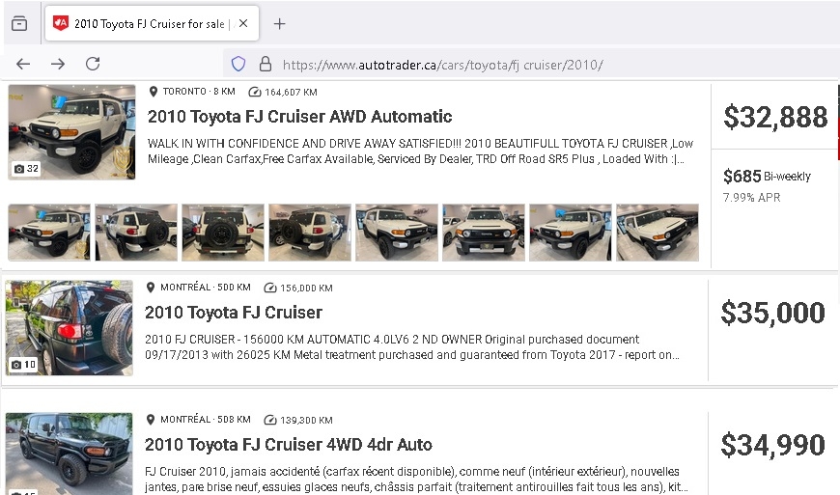840x495 pixels.
Task: Click the 'WALK IN WITH CONFIDENCE' description text
Action: tap(420, 151)
